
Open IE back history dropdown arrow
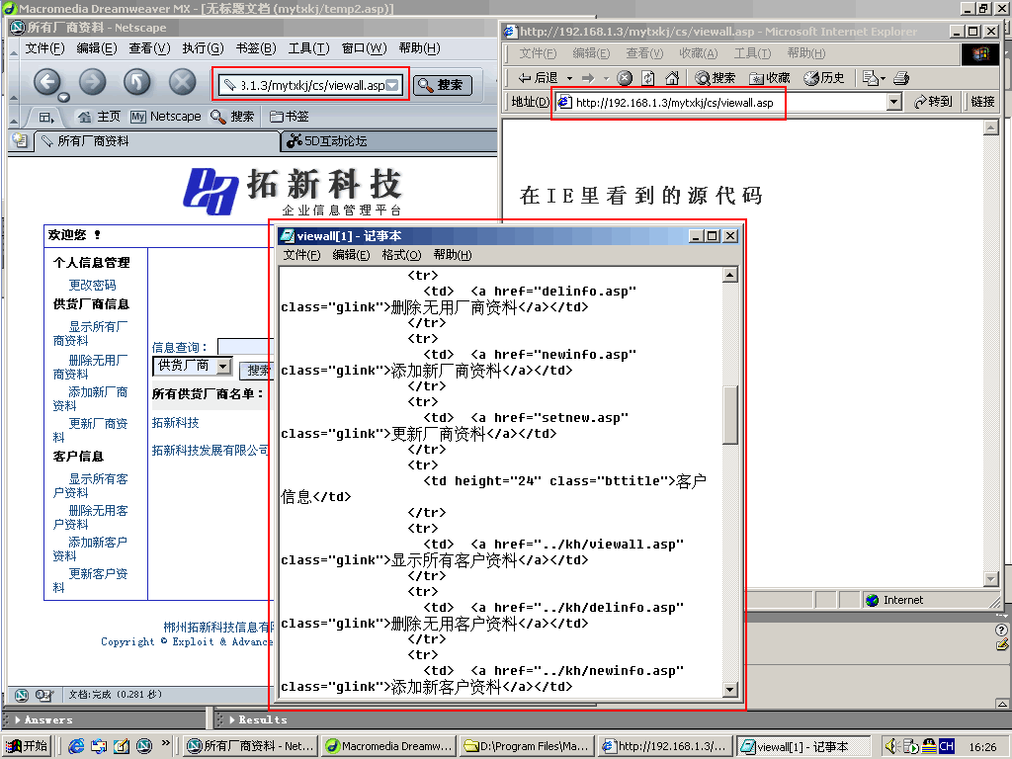pyautogui.click(x=569, y=78)
